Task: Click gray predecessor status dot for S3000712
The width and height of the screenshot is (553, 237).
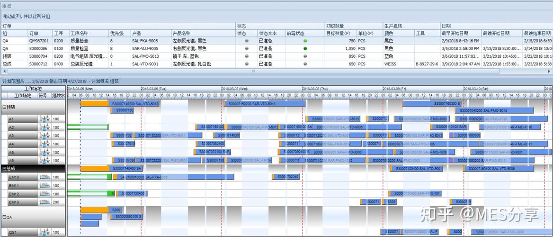Action: click(x=305, y=64)
